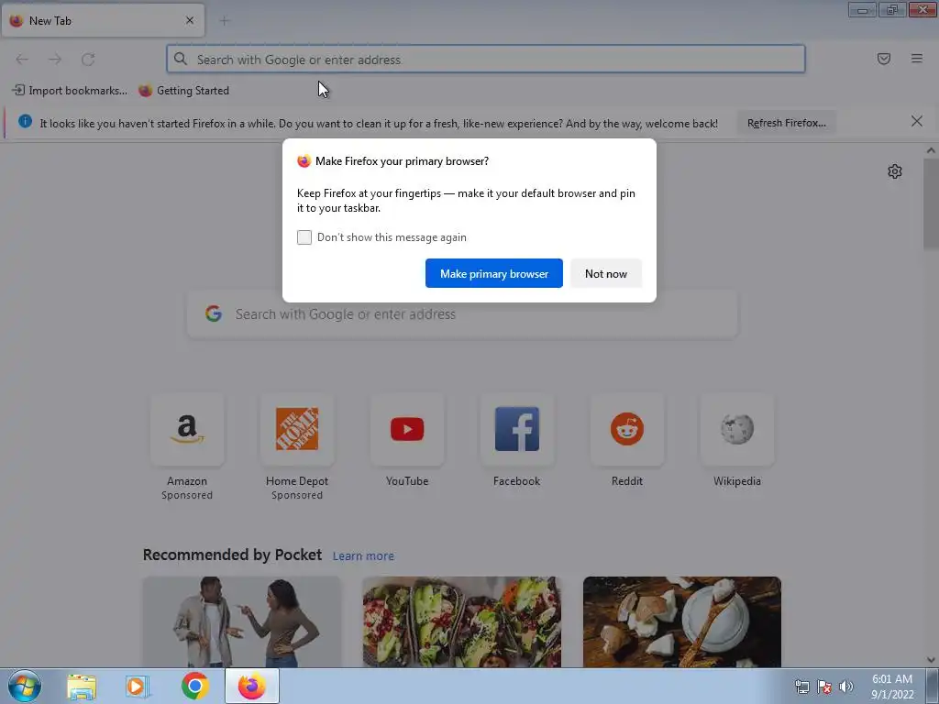939x704 pixels.
Task: Click the volume tray icon
Action: tap(846, 687)
